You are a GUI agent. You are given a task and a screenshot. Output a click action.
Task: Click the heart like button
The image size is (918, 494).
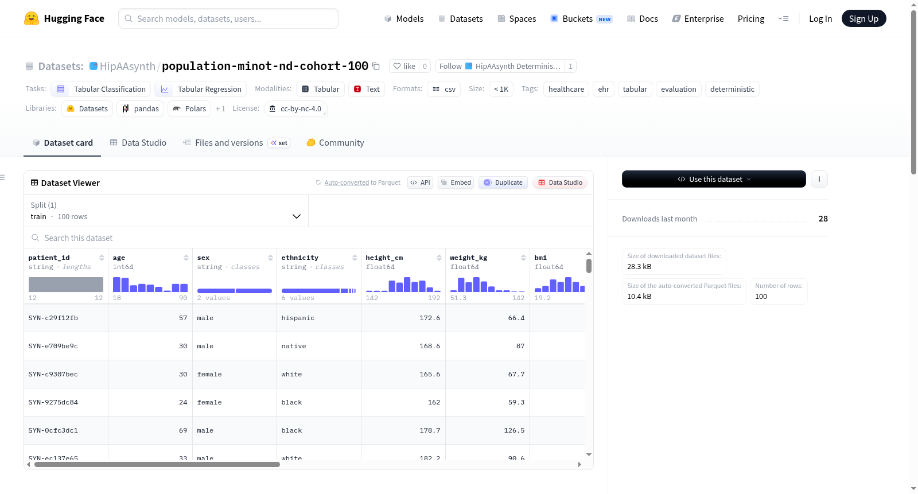[404, 66]
